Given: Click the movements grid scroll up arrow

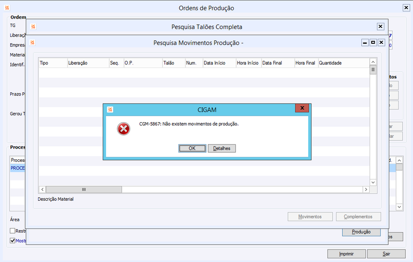Looking at the screenshot, I should tap(373, 62).
